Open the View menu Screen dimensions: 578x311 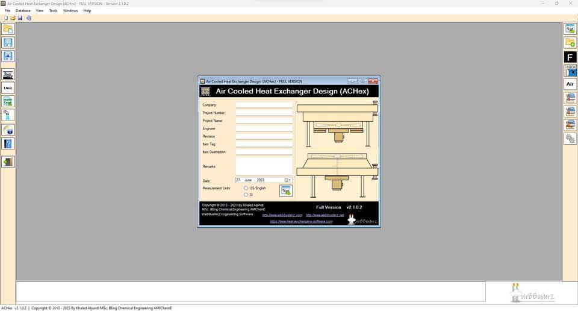click(x=40, y=11)
